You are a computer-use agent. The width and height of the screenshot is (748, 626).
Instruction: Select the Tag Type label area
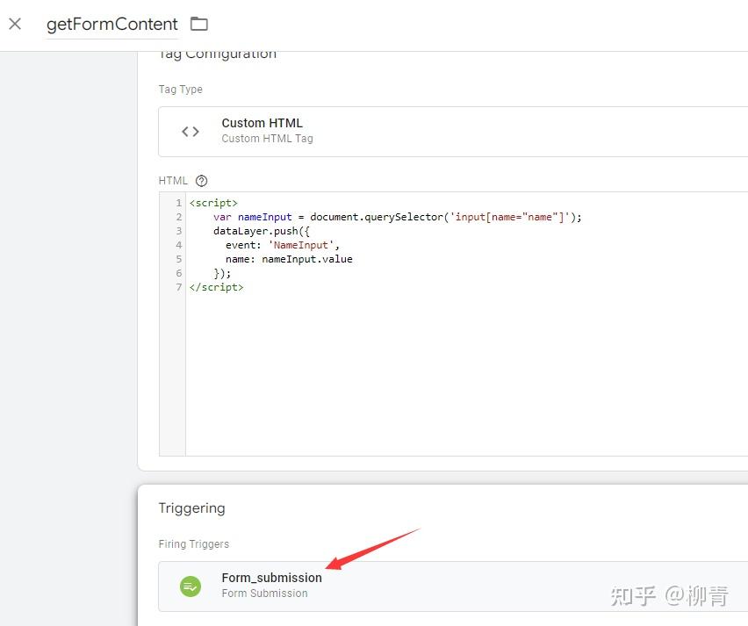(x=180, y=89)
